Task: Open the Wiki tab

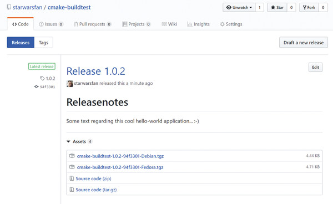Action: point(169,24)
